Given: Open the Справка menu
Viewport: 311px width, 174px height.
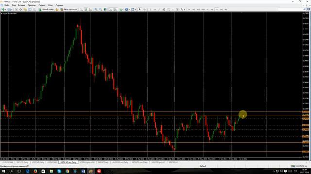Looking at the screenshot, I should [59, 5].
